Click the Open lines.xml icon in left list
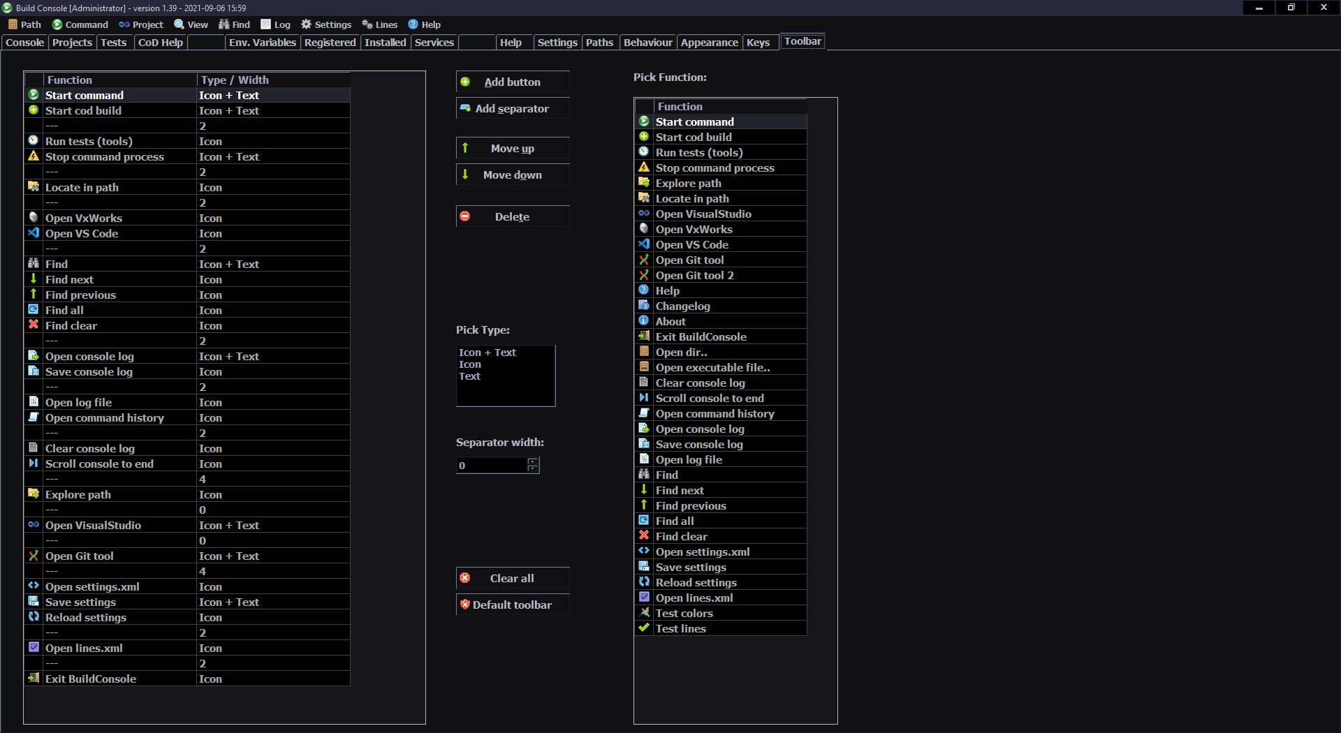The width and height of the screenshot is (1341, 733). (x=34, y=648)
